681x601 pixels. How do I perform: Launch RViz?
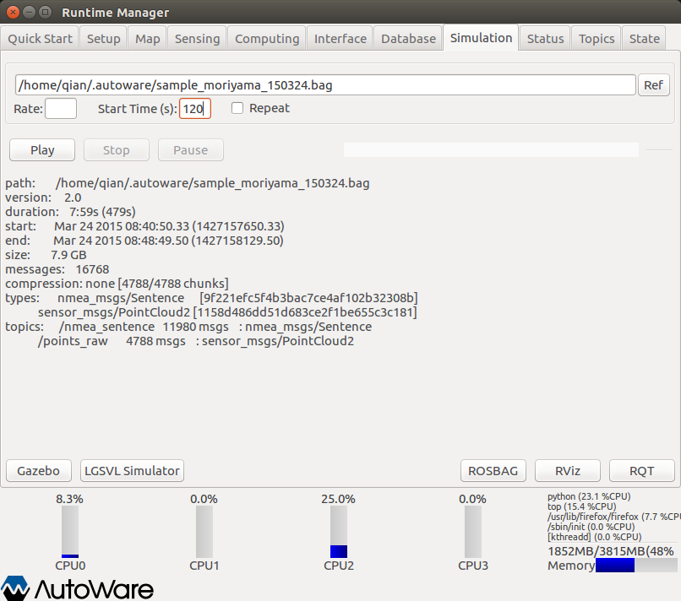[568, 471]
